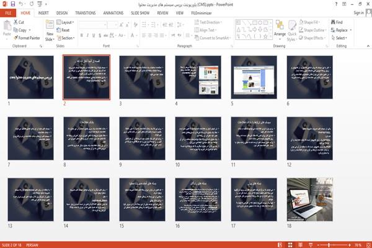
Task: Click Fit slide to window icon
Action: coord(368,245)
